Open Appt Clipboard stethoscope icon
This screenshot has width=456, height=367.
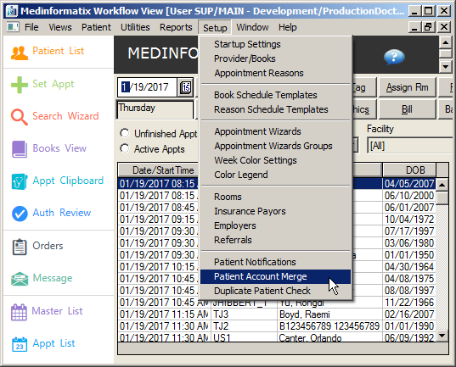tap(20, 181)
